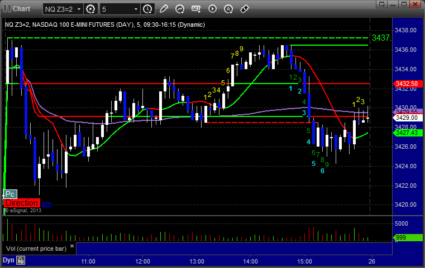
Task: Click the Dyn time scale label
Action: [x=8, y=260]
